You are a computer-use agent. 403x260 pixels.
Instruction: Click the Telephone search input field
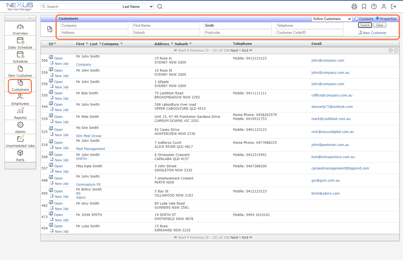(309, 25)
